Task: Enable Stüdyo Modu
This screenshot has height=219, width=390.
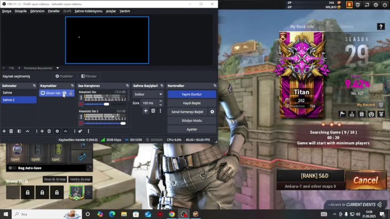Action: (x=192, y=120)
